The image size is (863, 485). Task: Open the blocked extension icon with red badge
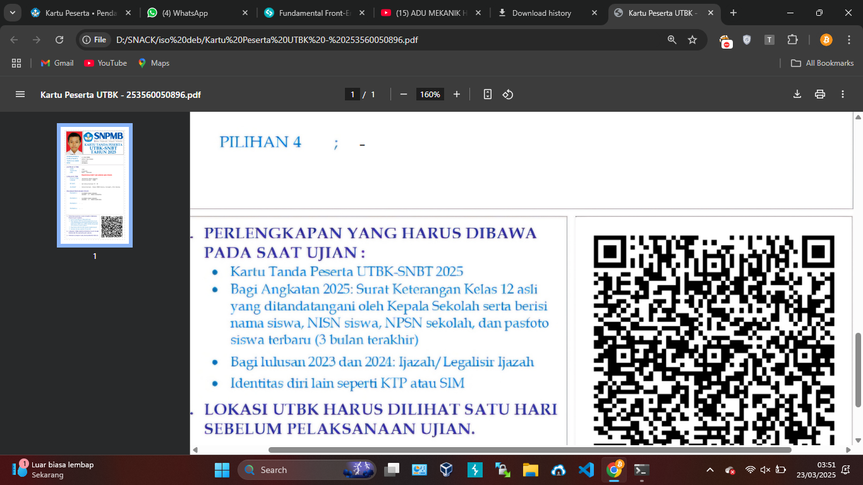click(727, 40)
